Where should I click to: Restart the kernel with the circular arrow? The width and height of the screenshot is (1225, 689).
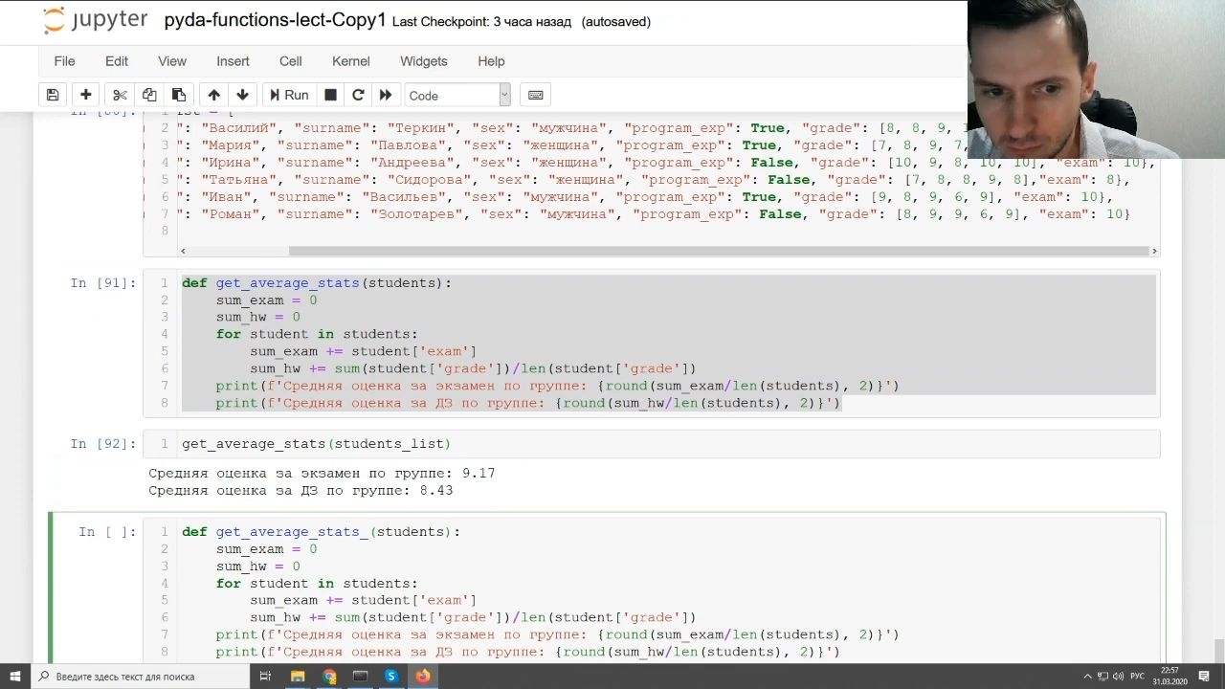pos(358,95)
